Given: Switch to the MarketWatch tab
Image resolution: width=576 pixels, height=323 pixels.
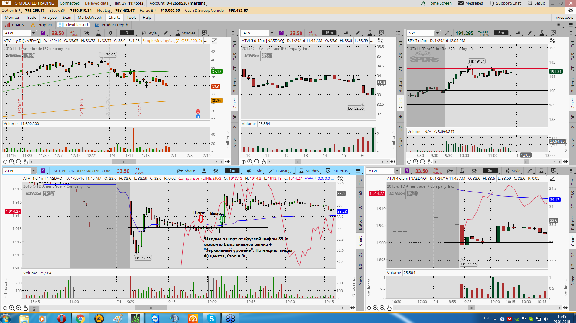Looking at the screenshot, I should [90, 17].
